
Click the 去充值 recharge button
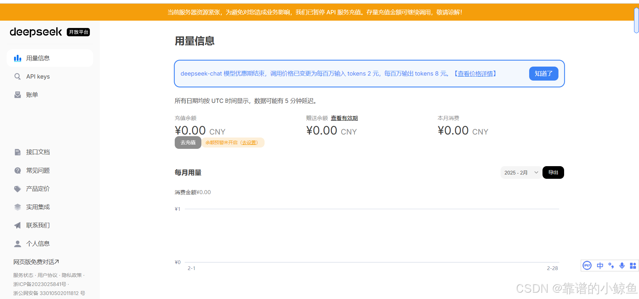click(x=188, y=143)
